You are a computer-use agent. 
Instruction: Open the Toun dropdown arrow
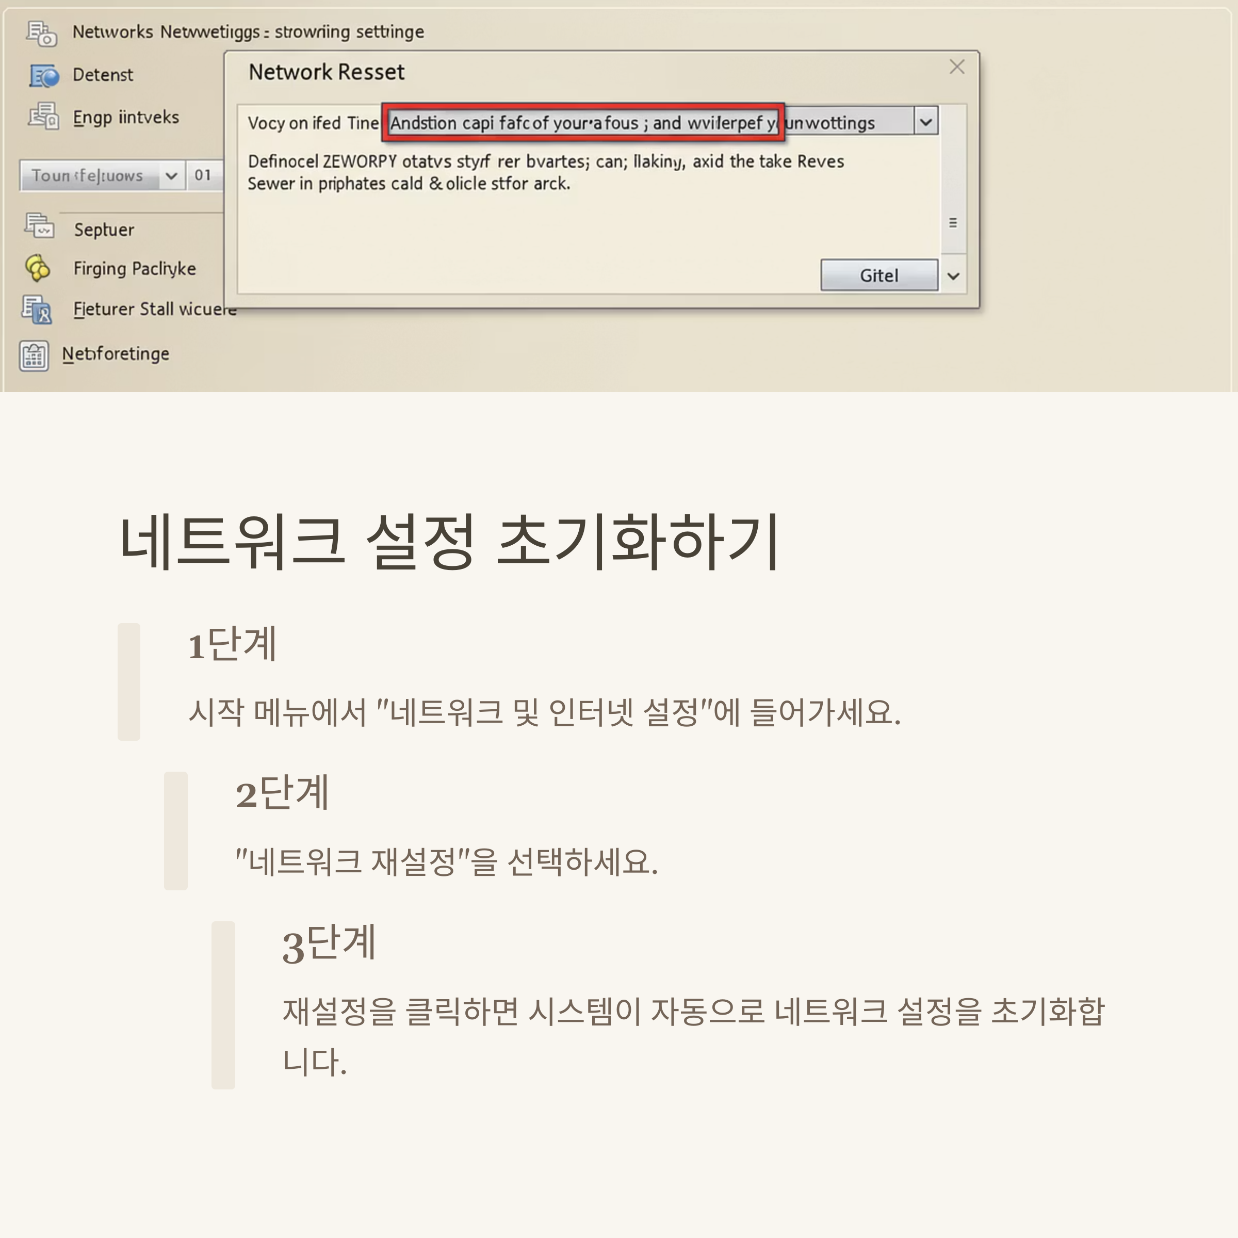[171, 175]
